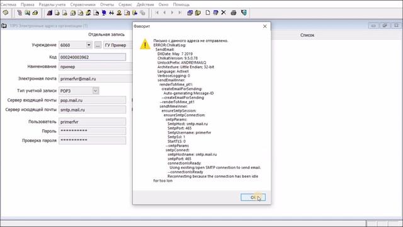
Task: Go to next record navigation arrow
Action: click(x=172, y=13)
